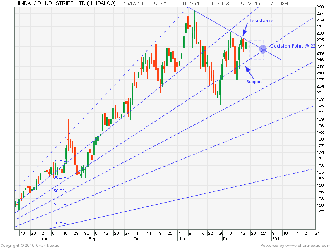Screen dimensions: 331x248
Task: Click the 156 price axis label
Action: tap(320, 192)
